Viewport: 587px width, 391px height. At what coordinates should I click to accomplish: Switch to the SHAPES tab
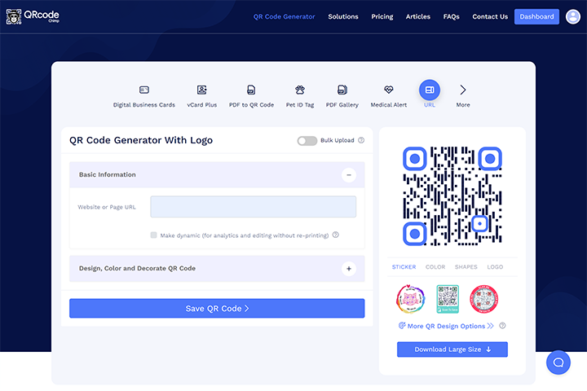click(x=466, y=267)
